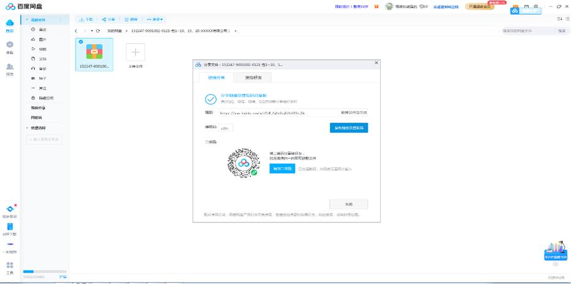The image size is (571, 284).
Task: Click the membership badge after the username
Action: 423,7
